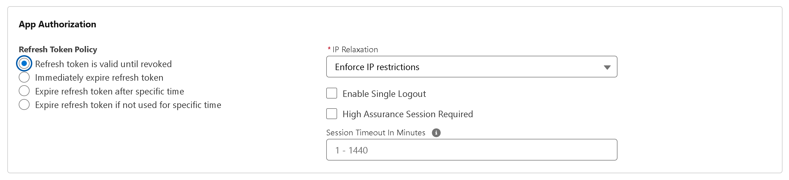Enable the Single Logout checkbox
Screen dimensions: 789x180
[x=332, y=93]
